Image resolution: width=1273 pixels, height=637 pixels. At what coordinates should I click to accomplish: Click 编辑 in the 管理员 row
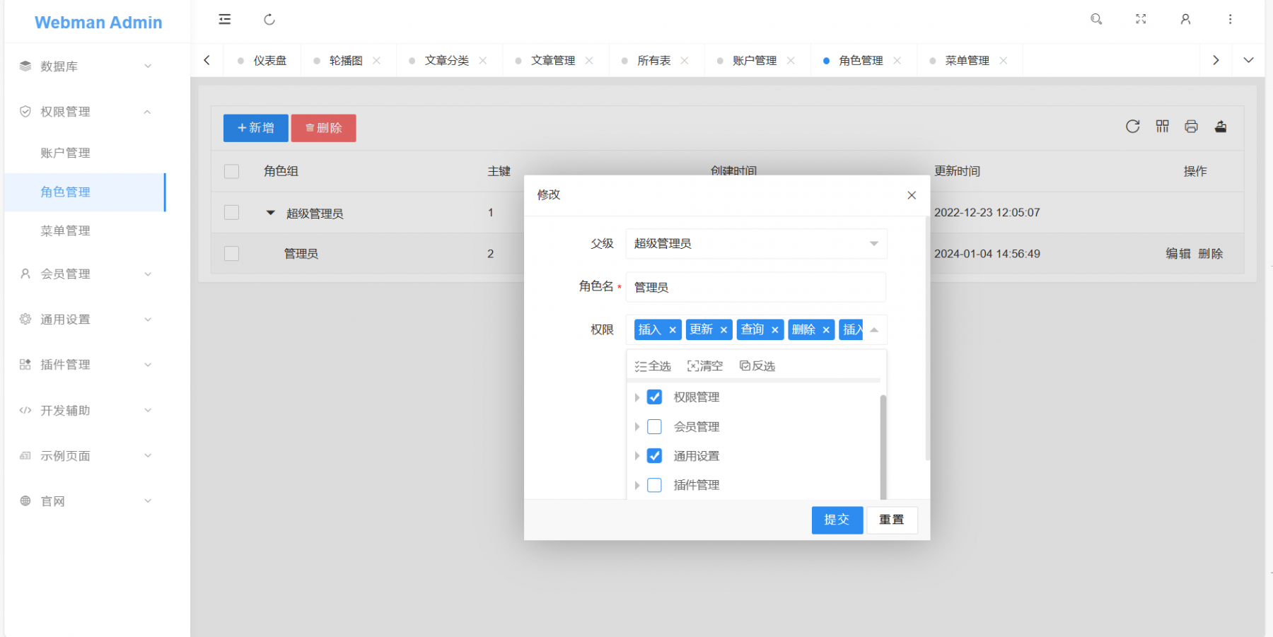1178,254
